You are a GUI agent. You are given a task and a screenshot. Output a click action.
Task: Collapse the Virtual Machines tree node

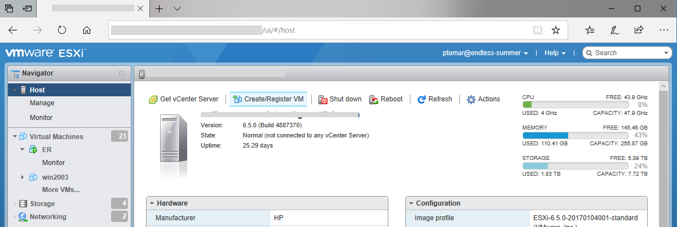click(14, 136)
